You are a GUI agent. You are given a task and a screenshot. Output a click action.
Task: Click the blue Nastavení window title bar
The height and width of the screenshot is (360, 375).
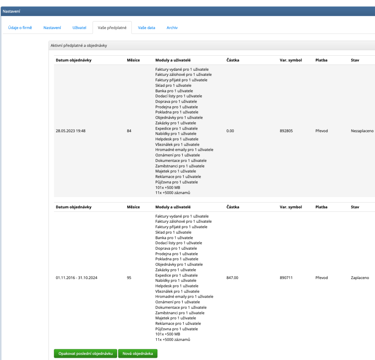pos(187,11)
